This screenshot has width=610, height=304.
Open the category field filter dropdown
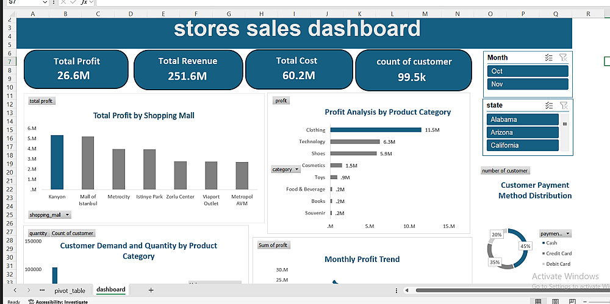[297, 169]
